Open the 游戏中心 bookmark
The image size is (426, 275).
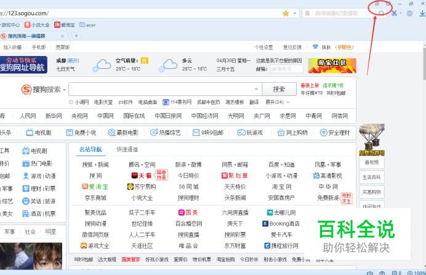coord(10,25)
